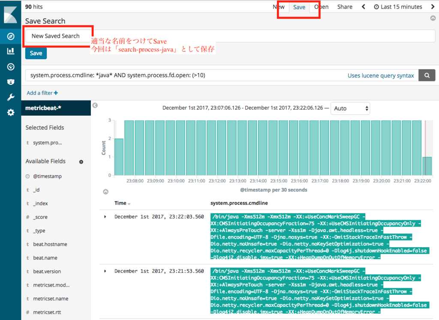Click metricset.rtt number type icon
This screenshot has height=320, width=439.
pos(27,312)
